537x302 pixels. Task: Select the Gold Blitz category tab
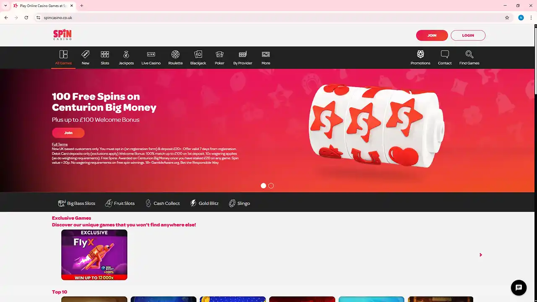click(x=204, y=203)
